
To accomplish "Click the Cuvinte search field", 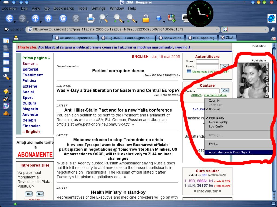I will coord(208,91).
